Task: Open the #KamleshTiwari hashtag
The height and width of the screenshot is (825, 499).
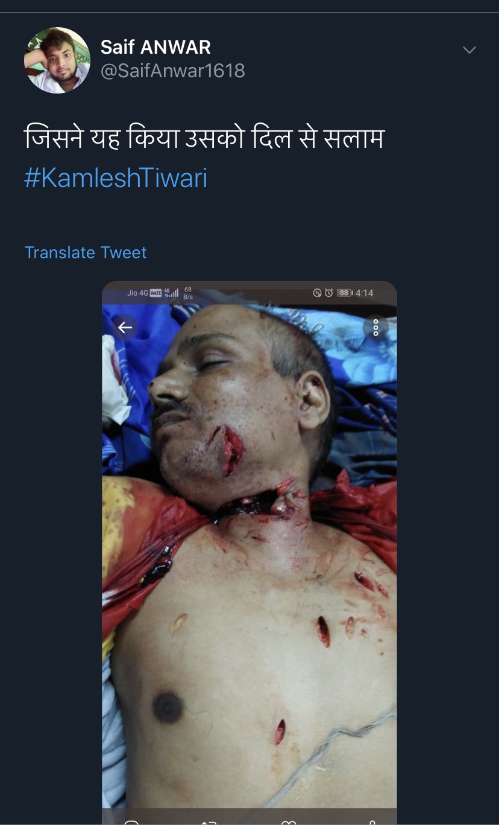Action: coord(116,178)
